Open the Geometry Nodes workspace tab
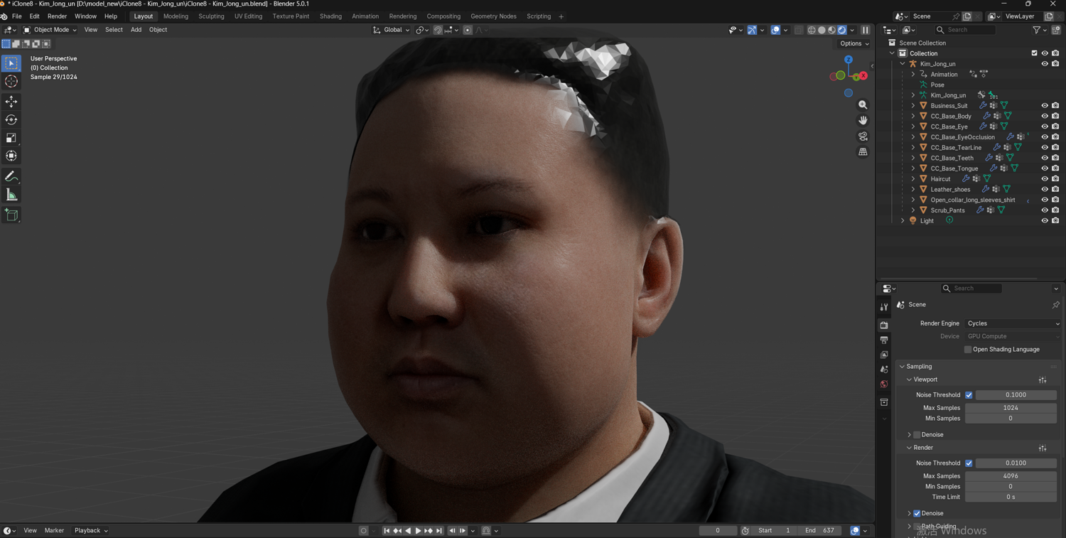The height and width of the screenshot is (538, 1066). [493, 16]
